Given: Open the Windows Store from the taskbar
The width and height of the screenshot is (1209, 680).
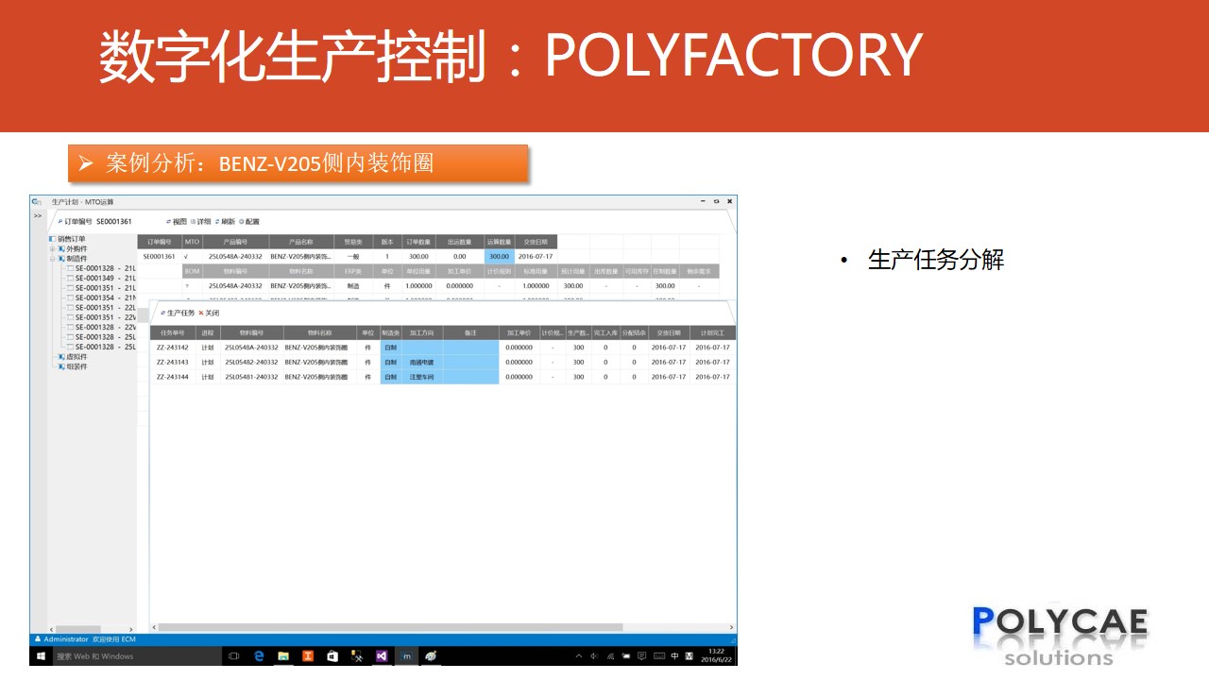Looking at the screenshot, I should 332,655.
